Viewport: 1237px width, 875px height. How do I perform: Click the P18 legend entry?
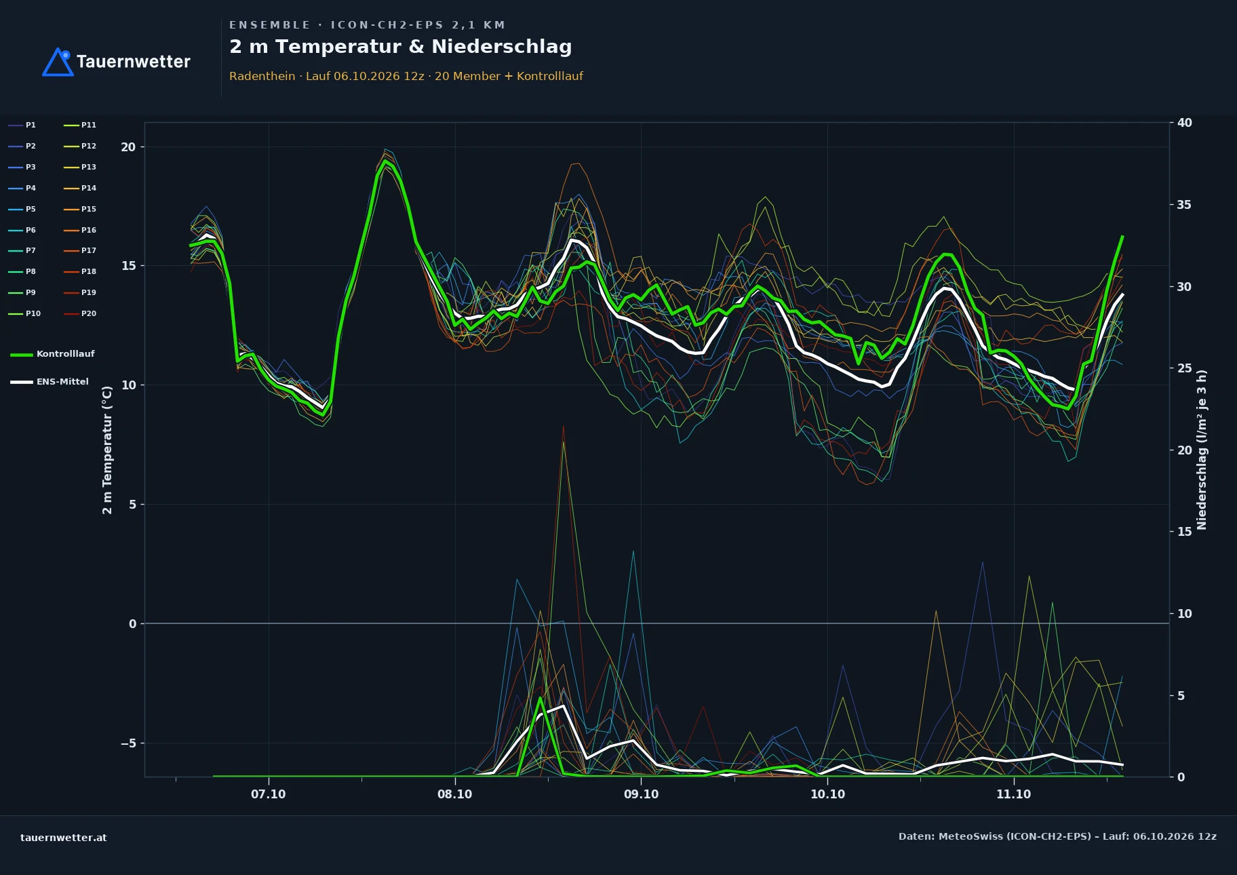point(80,271)
